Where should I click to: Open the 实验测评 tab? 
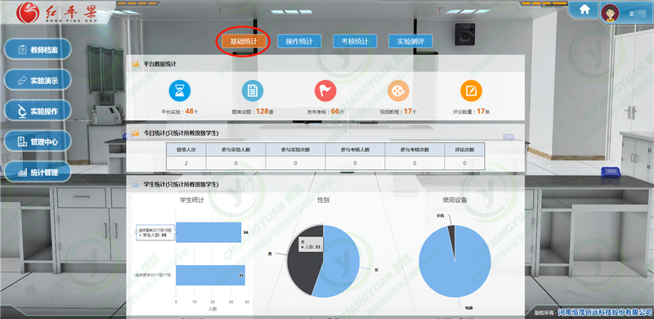tap(410, 42)
